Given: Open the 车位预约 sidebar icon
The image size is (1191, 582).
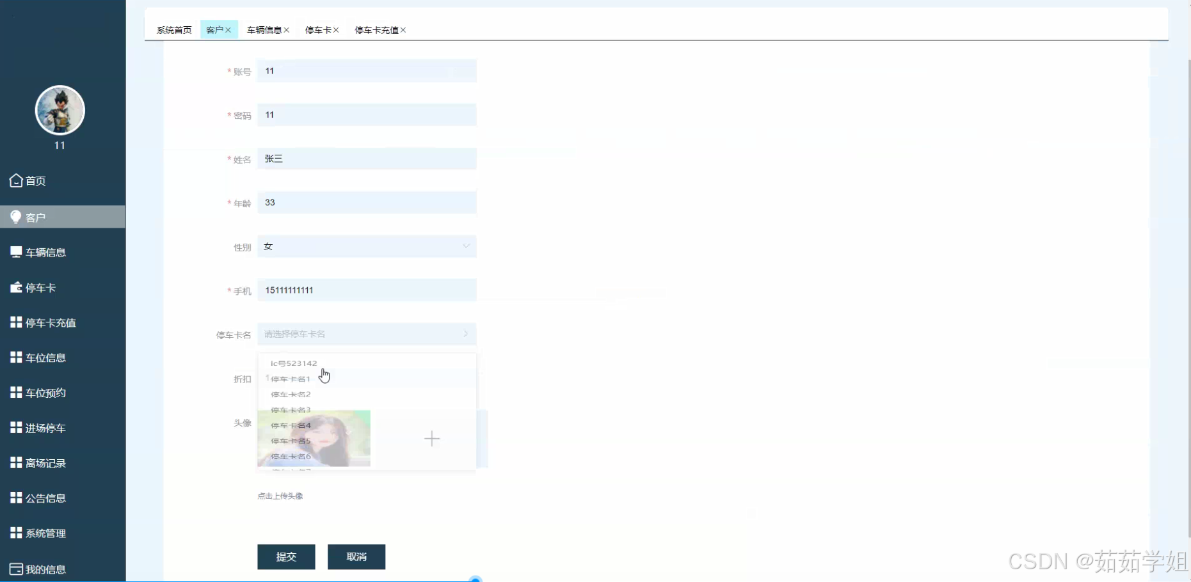Looking at the screenshot, I should click(x=15, y=393).
